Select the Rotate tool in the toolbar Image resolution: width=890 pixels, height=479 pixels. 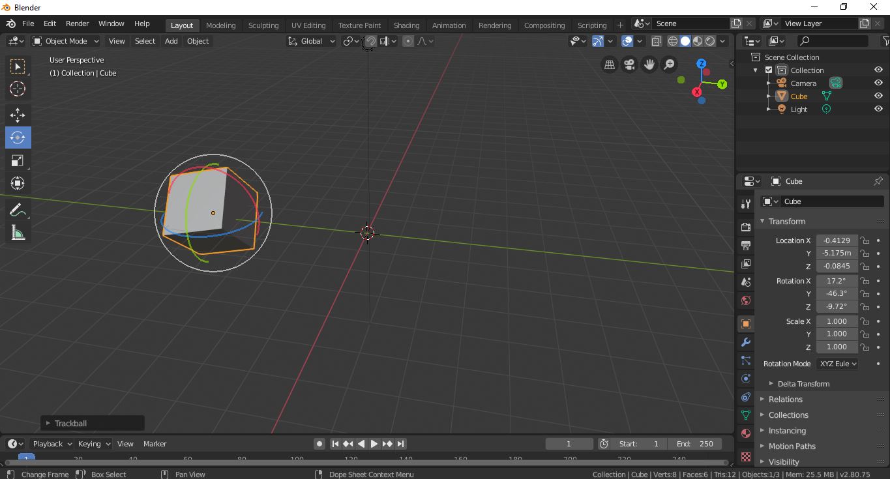(x=18, y=138)
